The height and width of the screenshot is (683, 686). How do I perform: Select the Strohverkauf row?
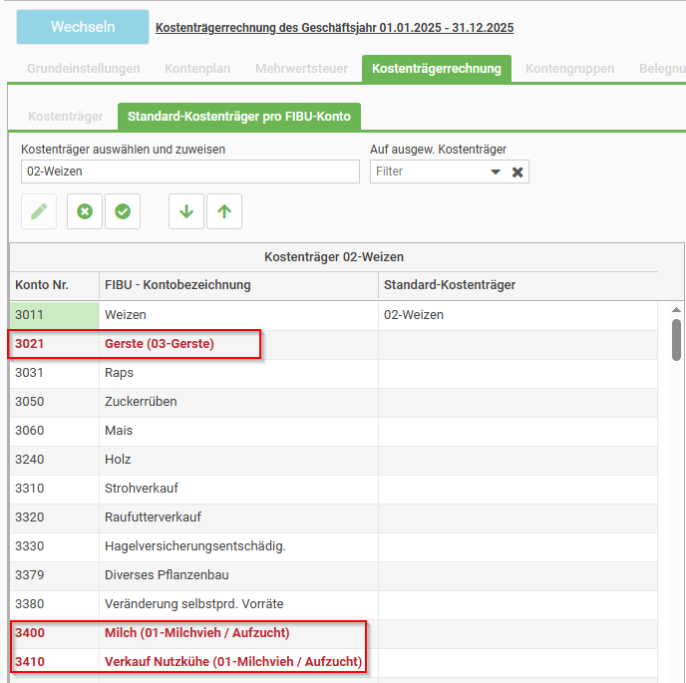click(x=334, y=489)
